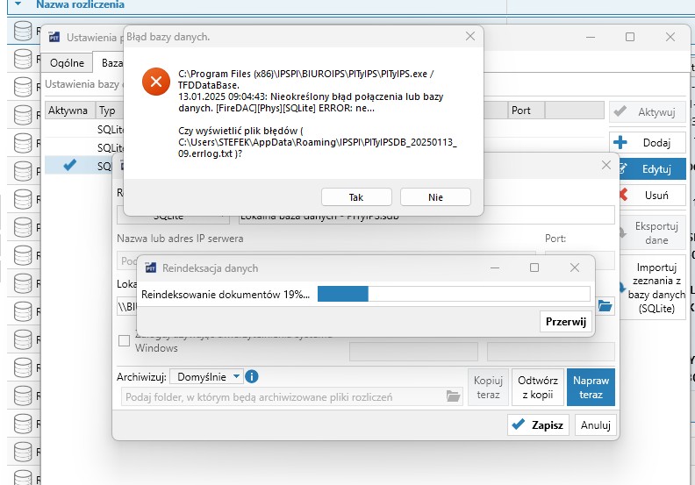Screen dimensions: 695x485
Task: Click the reindexing progress bar
Action: [x=453, y=295]
